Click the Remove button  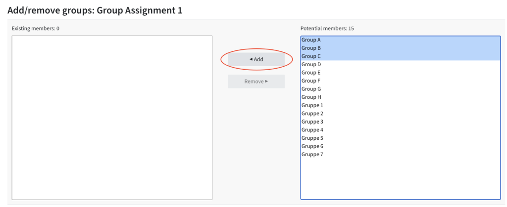click(256, 81)
